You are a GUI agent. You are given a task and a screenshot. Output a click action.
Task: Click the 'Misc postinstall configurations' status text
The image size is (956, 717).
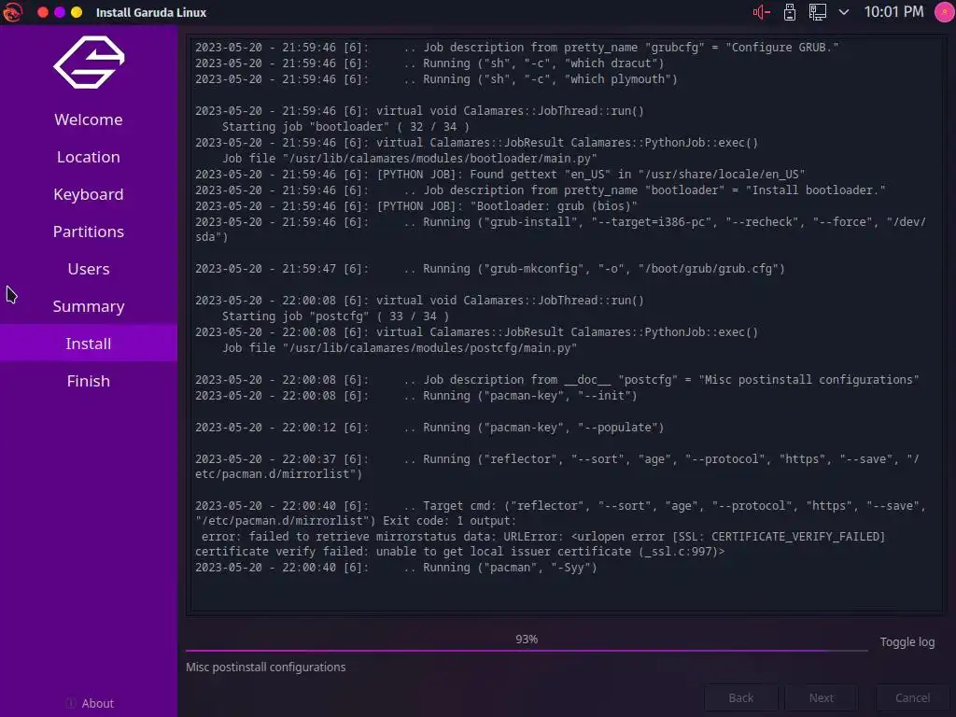point(266,667)
